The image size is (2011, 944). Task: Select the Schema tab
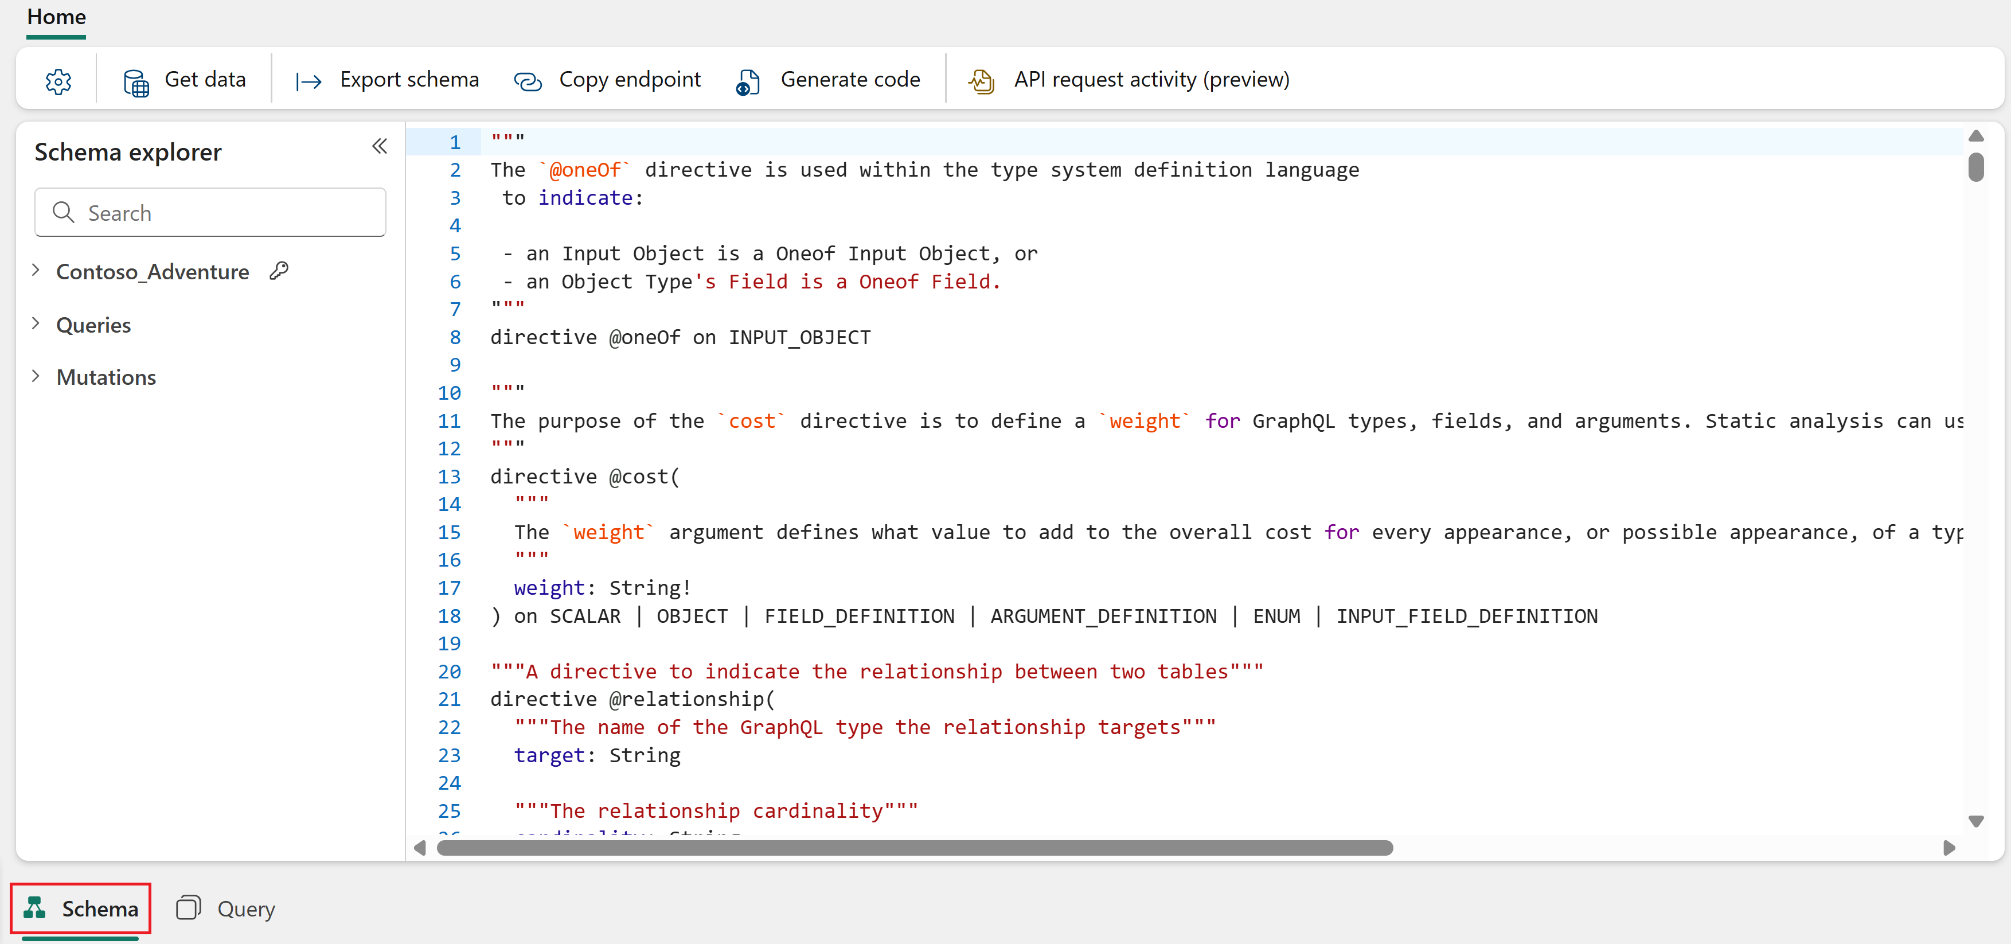point(81,908)
